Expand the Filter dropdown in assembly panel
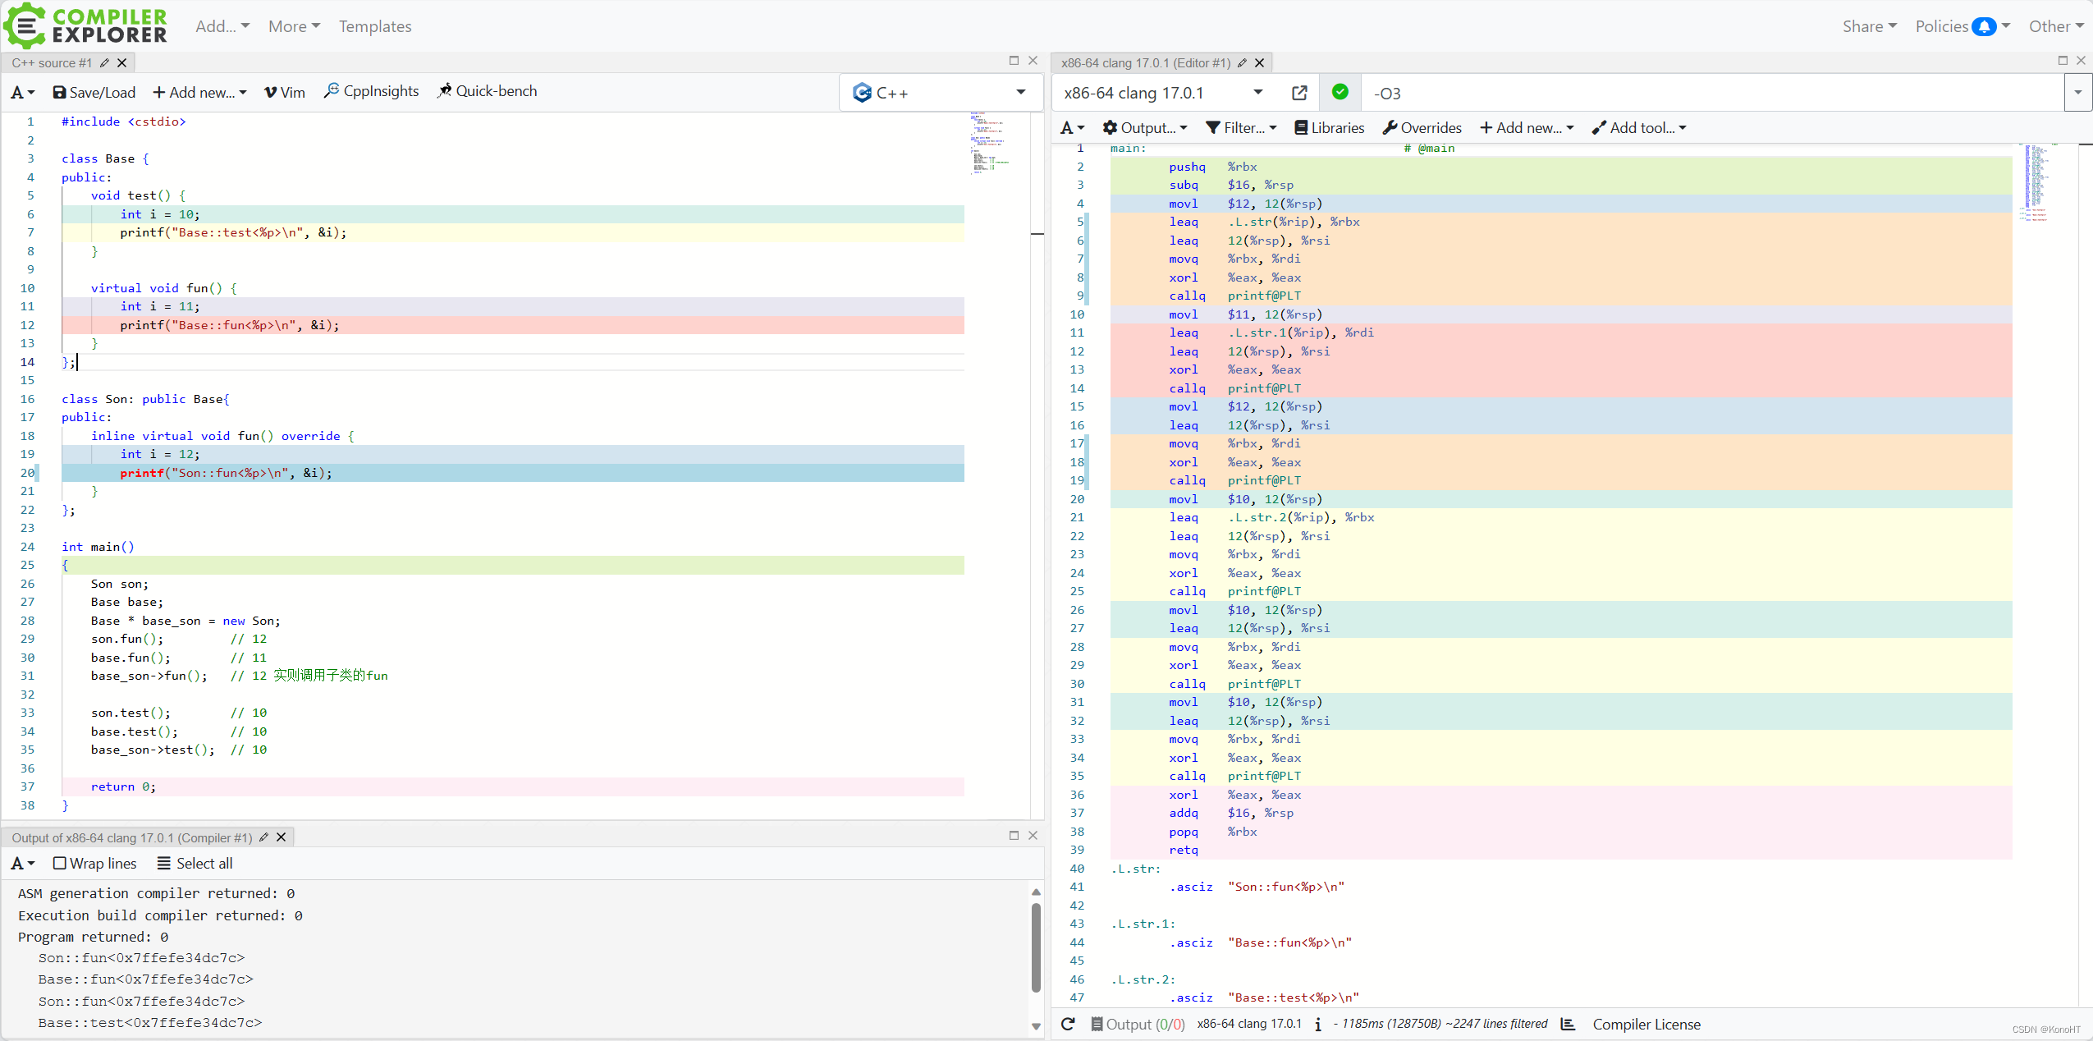The height and width of the screenshot is (1041, 2093). 1239,126
